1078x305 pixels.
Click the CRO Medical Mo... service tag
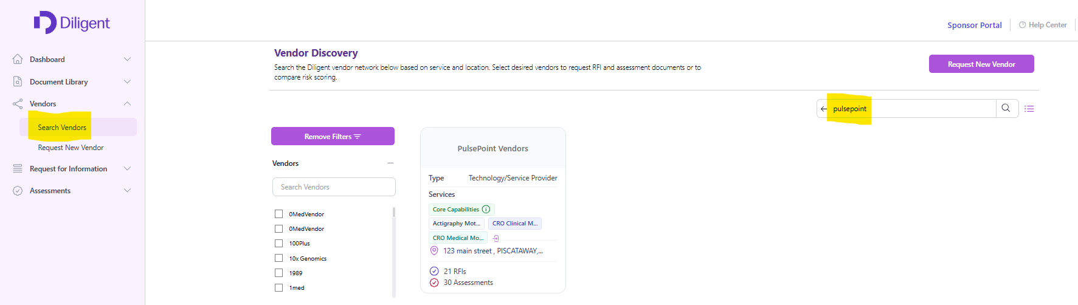(458, 238)
